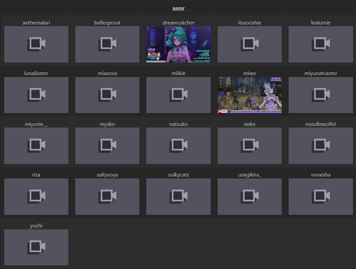Viewport: 356px width, 269px height.
Task: Click lealumie's camera placeholder icon
Action: point(321,44)
